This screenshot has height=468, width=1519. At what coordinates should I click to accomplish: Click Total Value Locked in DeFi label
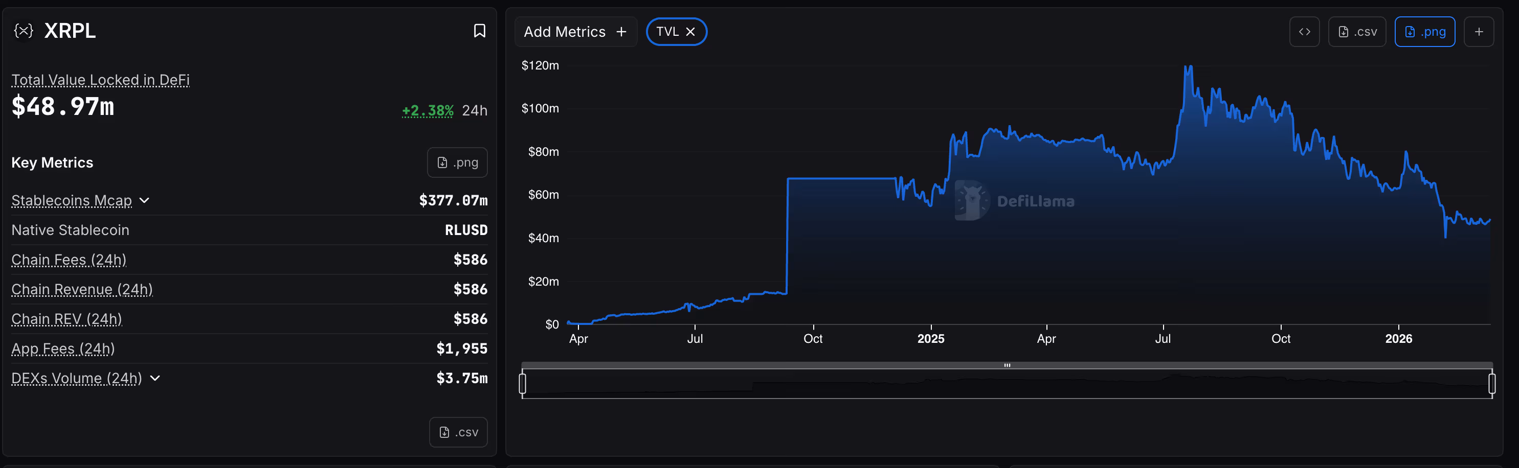coord(100,80)
